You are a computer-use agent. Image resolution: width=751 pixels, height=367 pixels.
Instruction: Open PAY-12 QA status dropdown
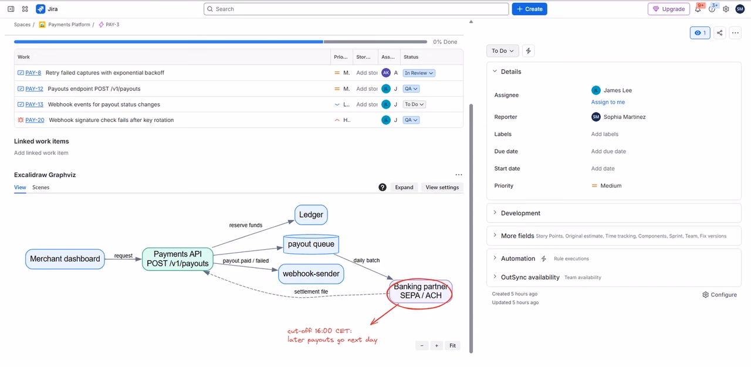pyautogui.click(x=411, y=89)
